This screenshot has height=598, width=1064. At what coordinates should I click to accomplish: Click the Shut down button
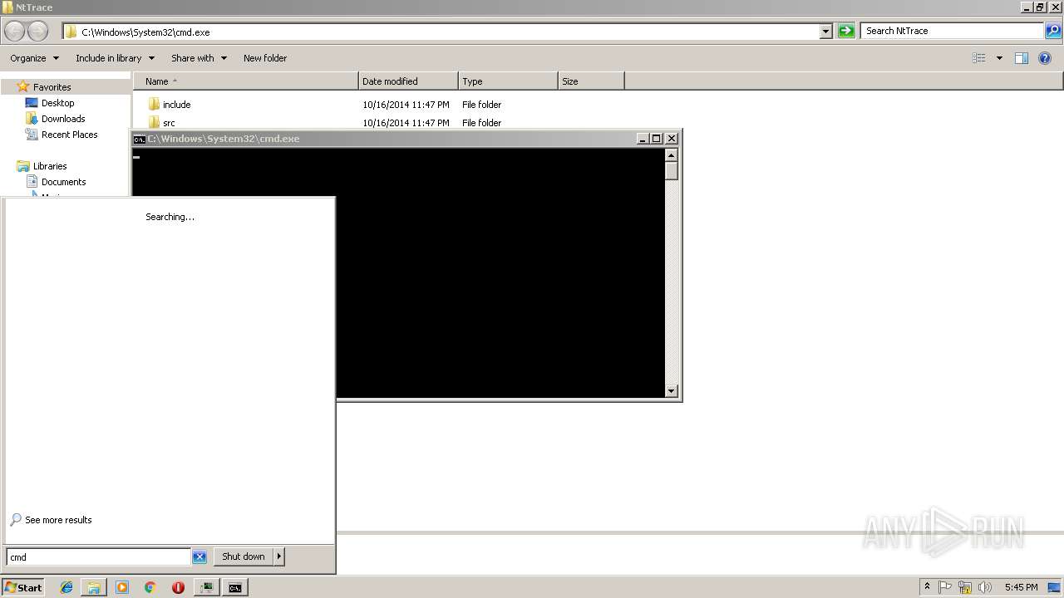pos(244,556)
